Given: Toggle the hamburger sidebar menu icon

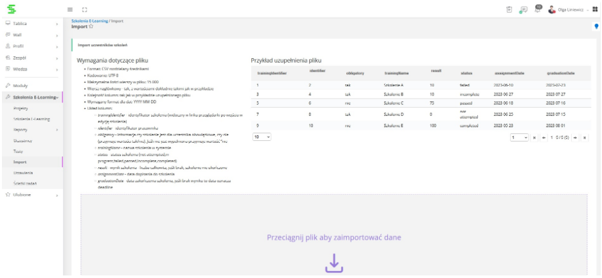Looking at the screenshot, I should point(70,10).
